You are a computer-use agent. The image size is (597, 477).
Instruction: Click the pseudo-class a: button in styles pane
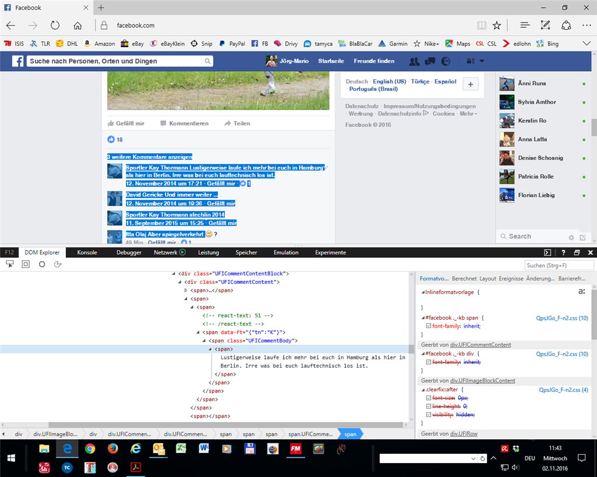tap(582, 292)
